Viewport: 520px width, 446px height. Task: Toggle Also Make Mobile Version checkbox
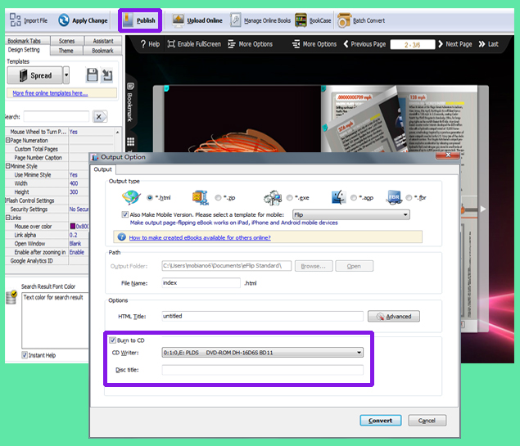125,214
